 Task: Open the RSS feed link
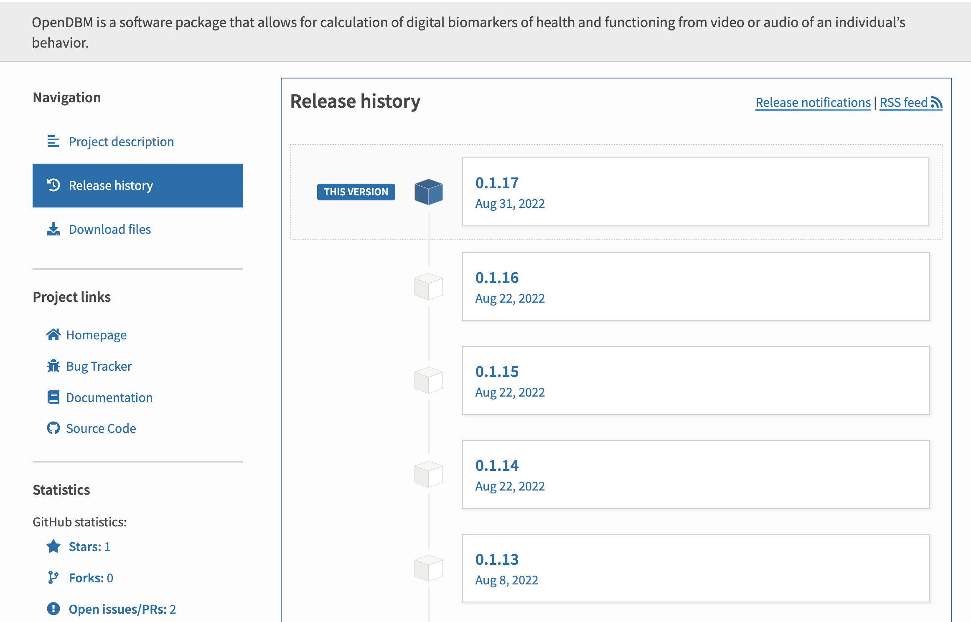point(911,102)
